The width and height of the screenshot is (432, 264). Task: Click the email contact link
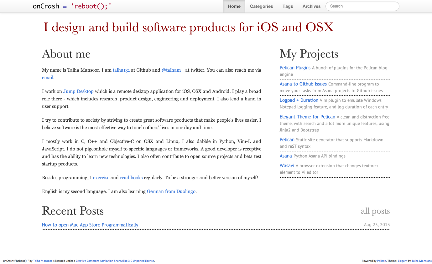point(48,78)
